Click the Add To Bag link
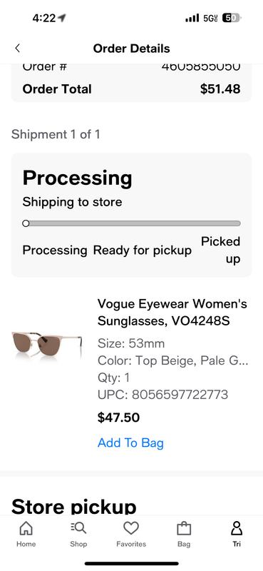The width and height of the screenshot is (263, 571). point(130,443)
